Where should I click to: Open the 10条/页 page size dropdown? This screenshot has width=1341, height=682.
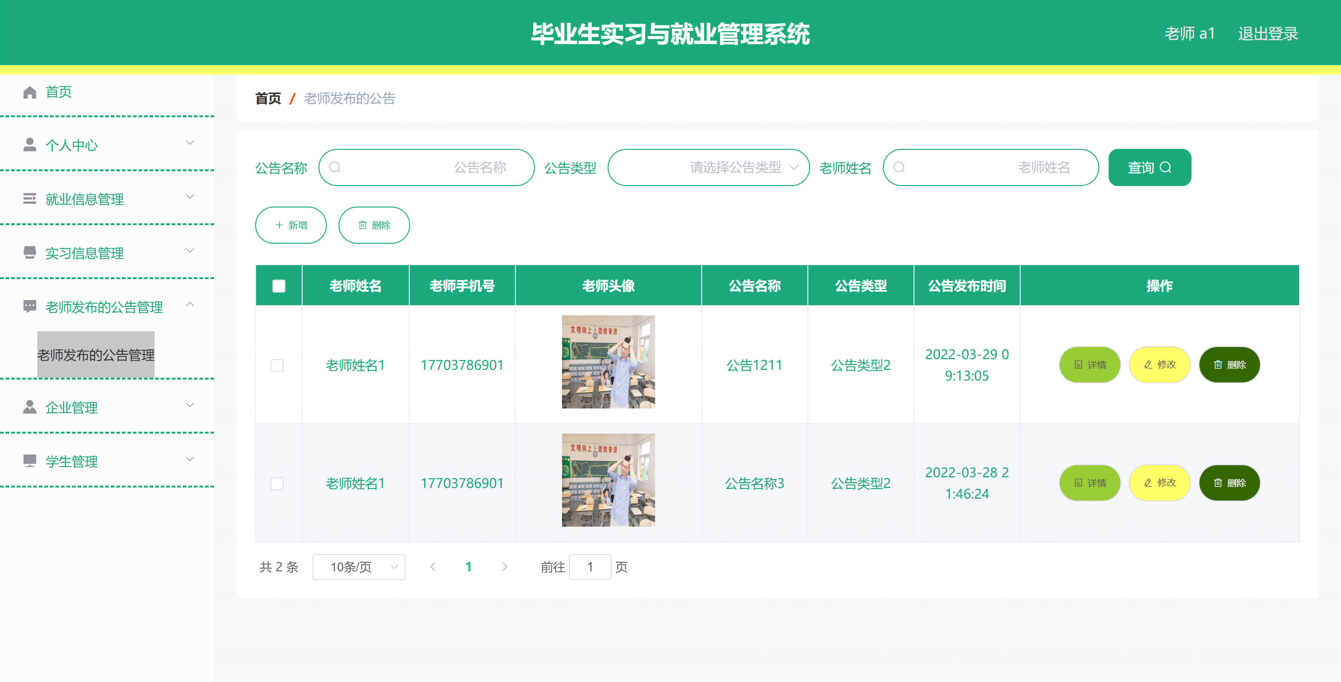359,567
